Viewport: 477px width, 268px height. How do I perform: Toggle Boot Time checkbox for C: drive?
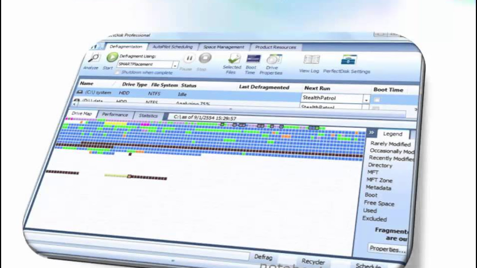(x=377, y=100)
